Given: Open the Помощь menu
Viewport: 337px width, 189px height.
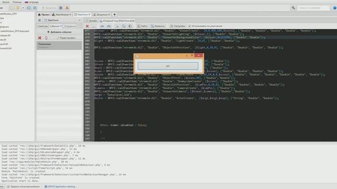Looking at the screenshot, I should pos(17,2).
